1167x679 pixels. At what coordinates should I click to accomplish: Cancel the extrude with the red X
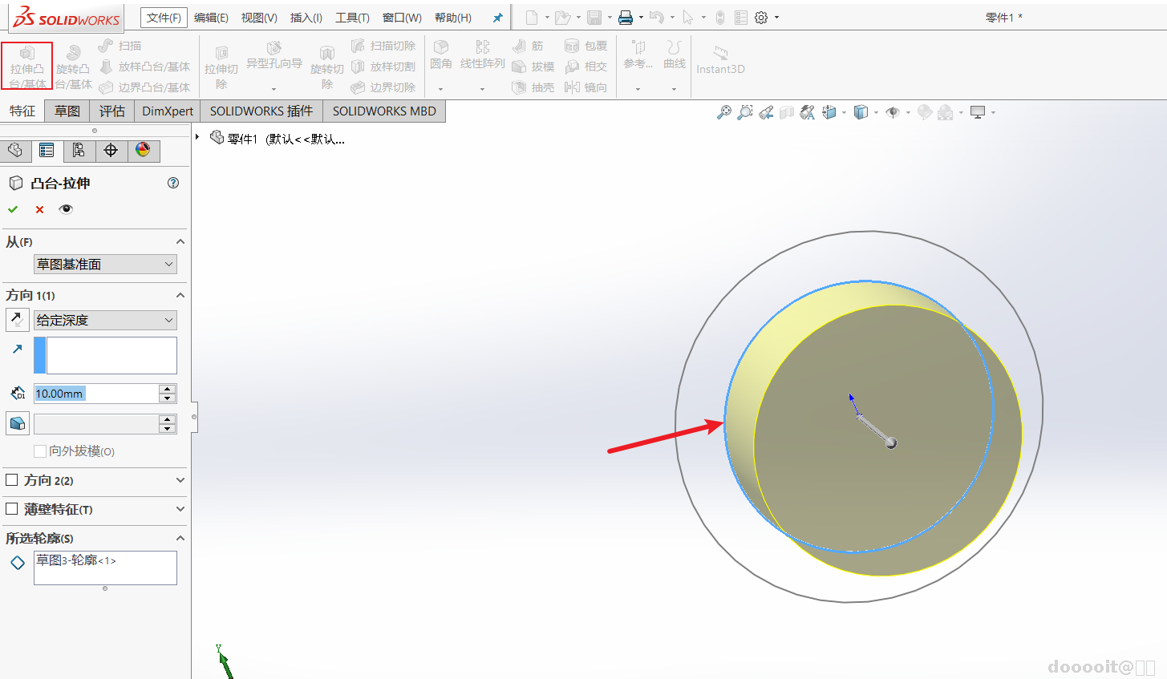click(39, 209)
